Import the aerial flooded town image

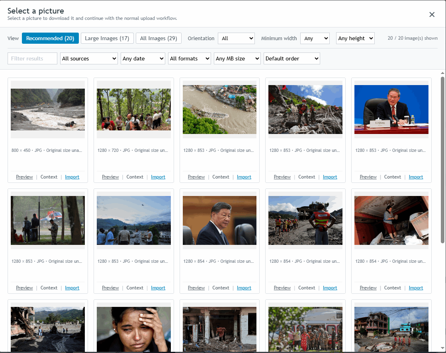click(x=244, y=177)
